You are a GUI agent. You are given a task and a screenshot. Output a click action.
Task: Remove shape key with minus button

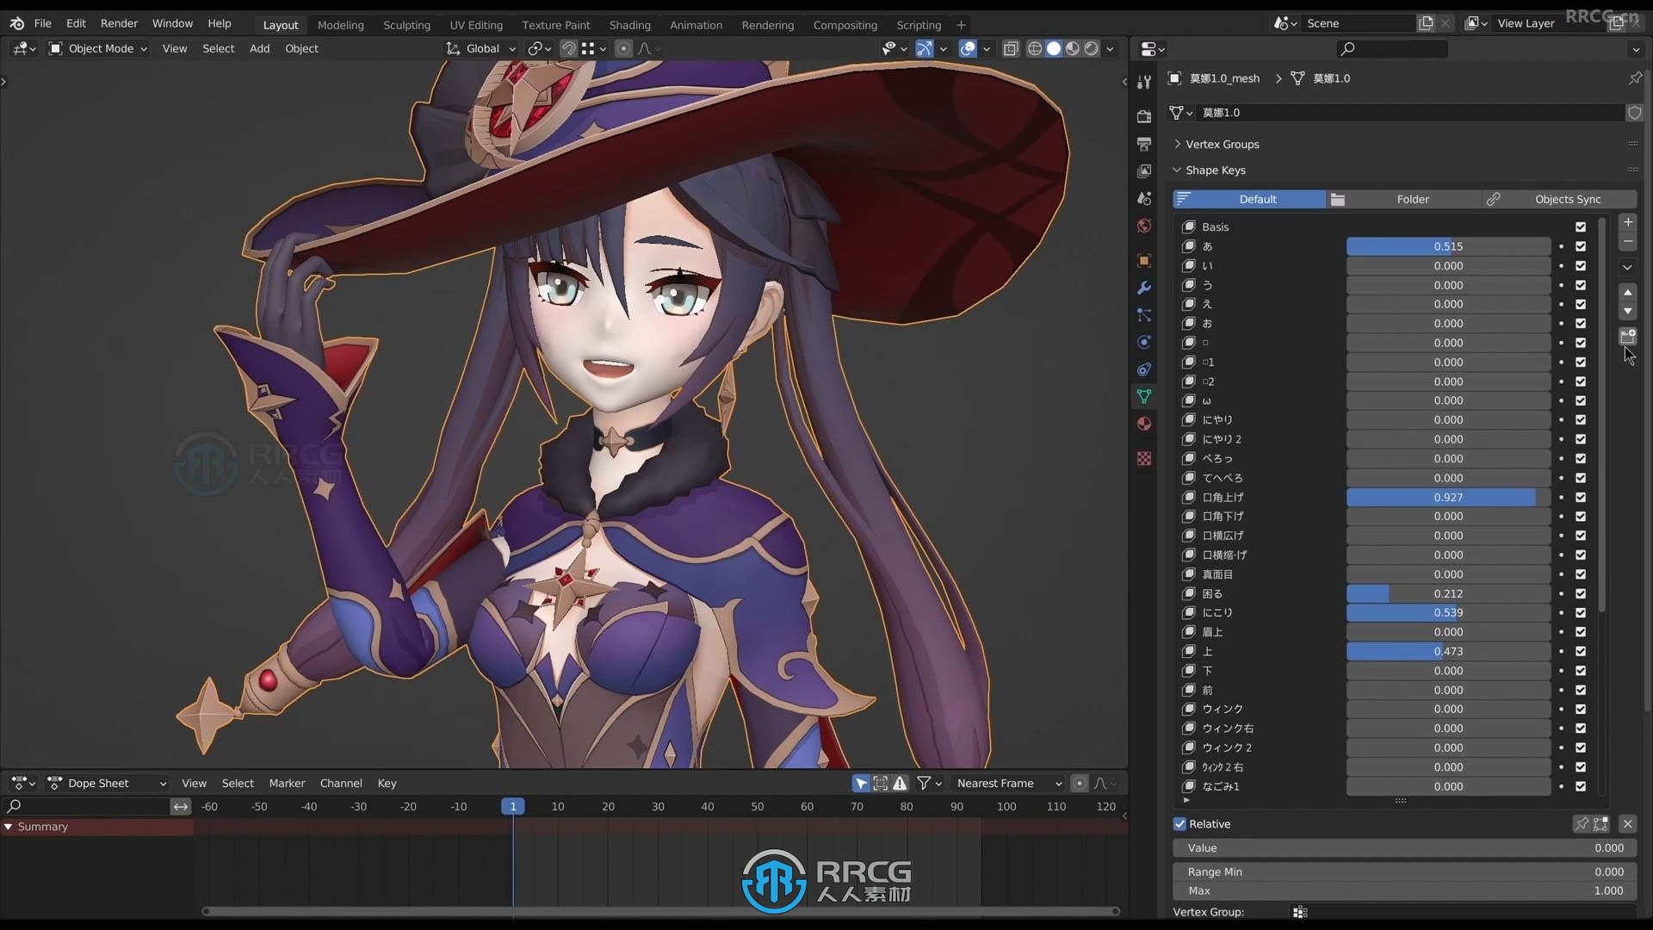[1627, 242]
